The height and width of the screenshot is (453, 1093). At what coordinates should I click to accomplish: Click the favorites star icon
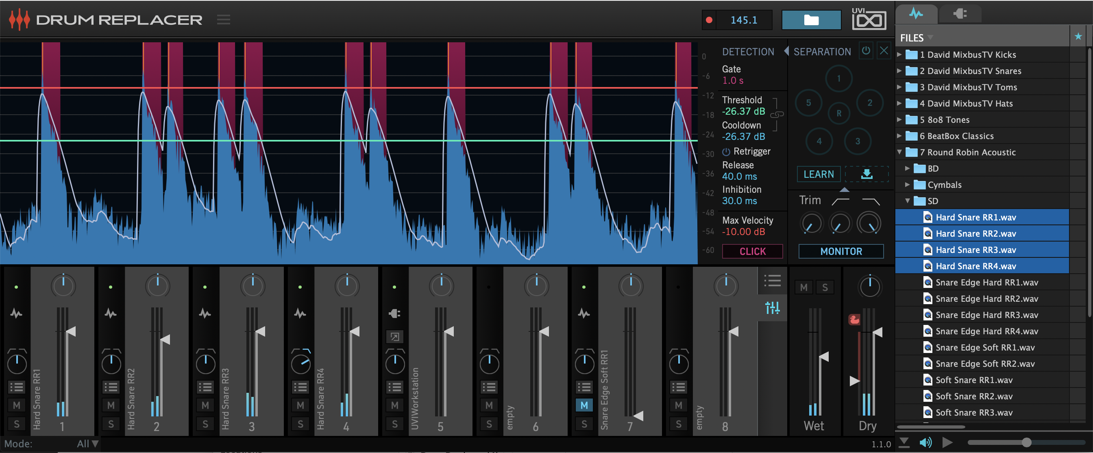click(x=1078, y=37)
